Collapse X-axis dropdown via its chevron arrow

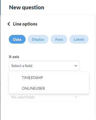click(76, 66)
